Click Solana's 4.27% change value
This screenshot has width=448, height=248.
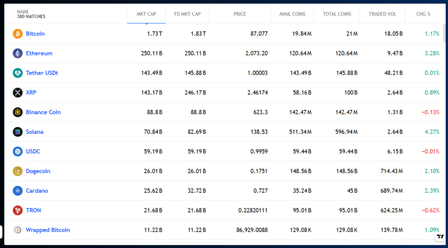432,132
